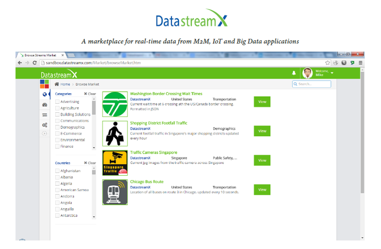The width and height of the screenshot is (381, 249).
Task: Reload the page with refresh icon
Action: pyautogui.click(x=35, y=63)
